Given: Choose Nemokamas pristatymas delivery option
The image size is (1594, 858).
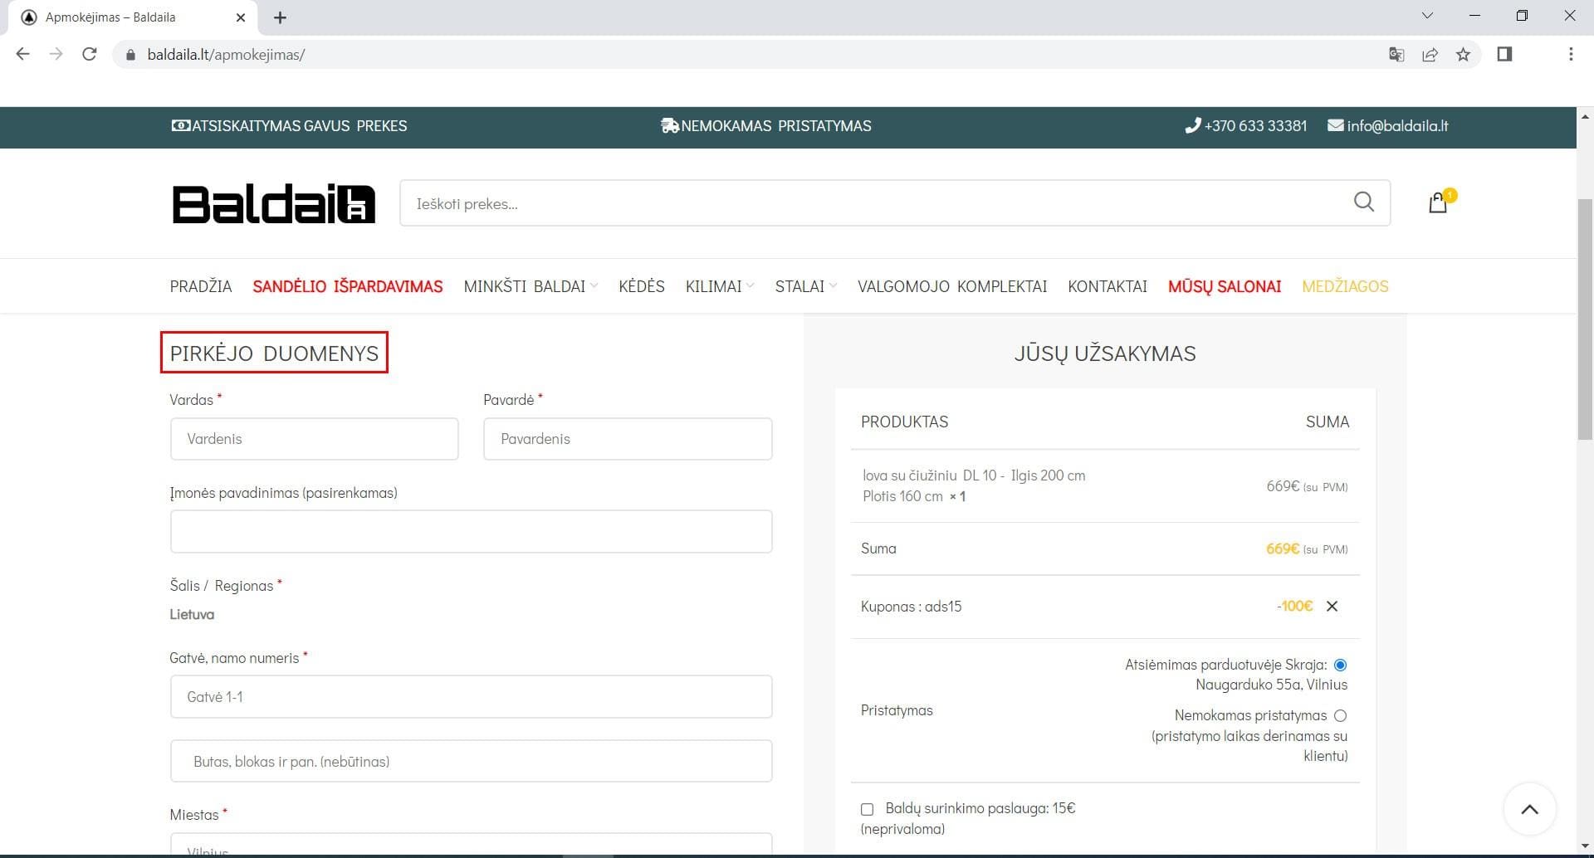Looking at the screenshot, I should (x=1340, y=715).
